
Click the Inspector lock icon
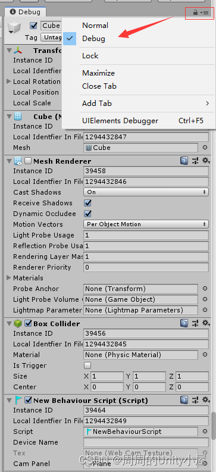click(195, 12)
